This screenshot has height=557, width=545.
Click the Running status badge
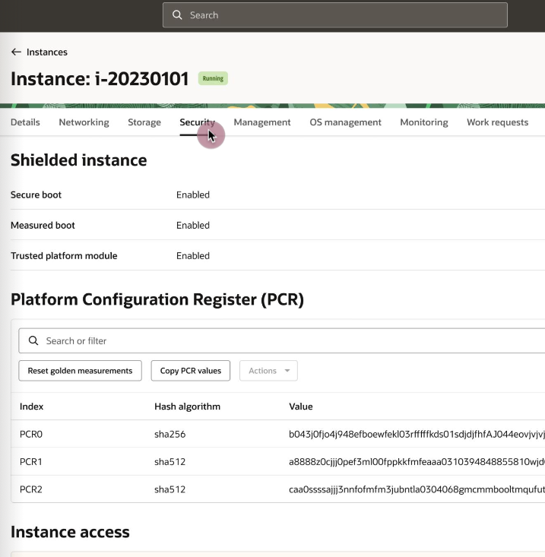[213, 78]
